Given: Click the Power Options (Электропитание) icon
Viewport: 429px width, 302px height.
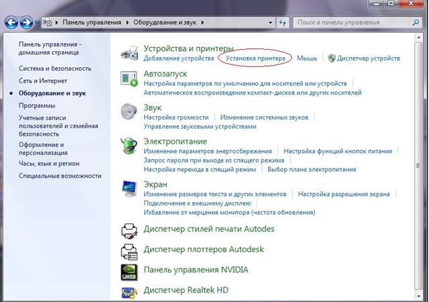Looking at the screenshot, I should click(129, 146).
